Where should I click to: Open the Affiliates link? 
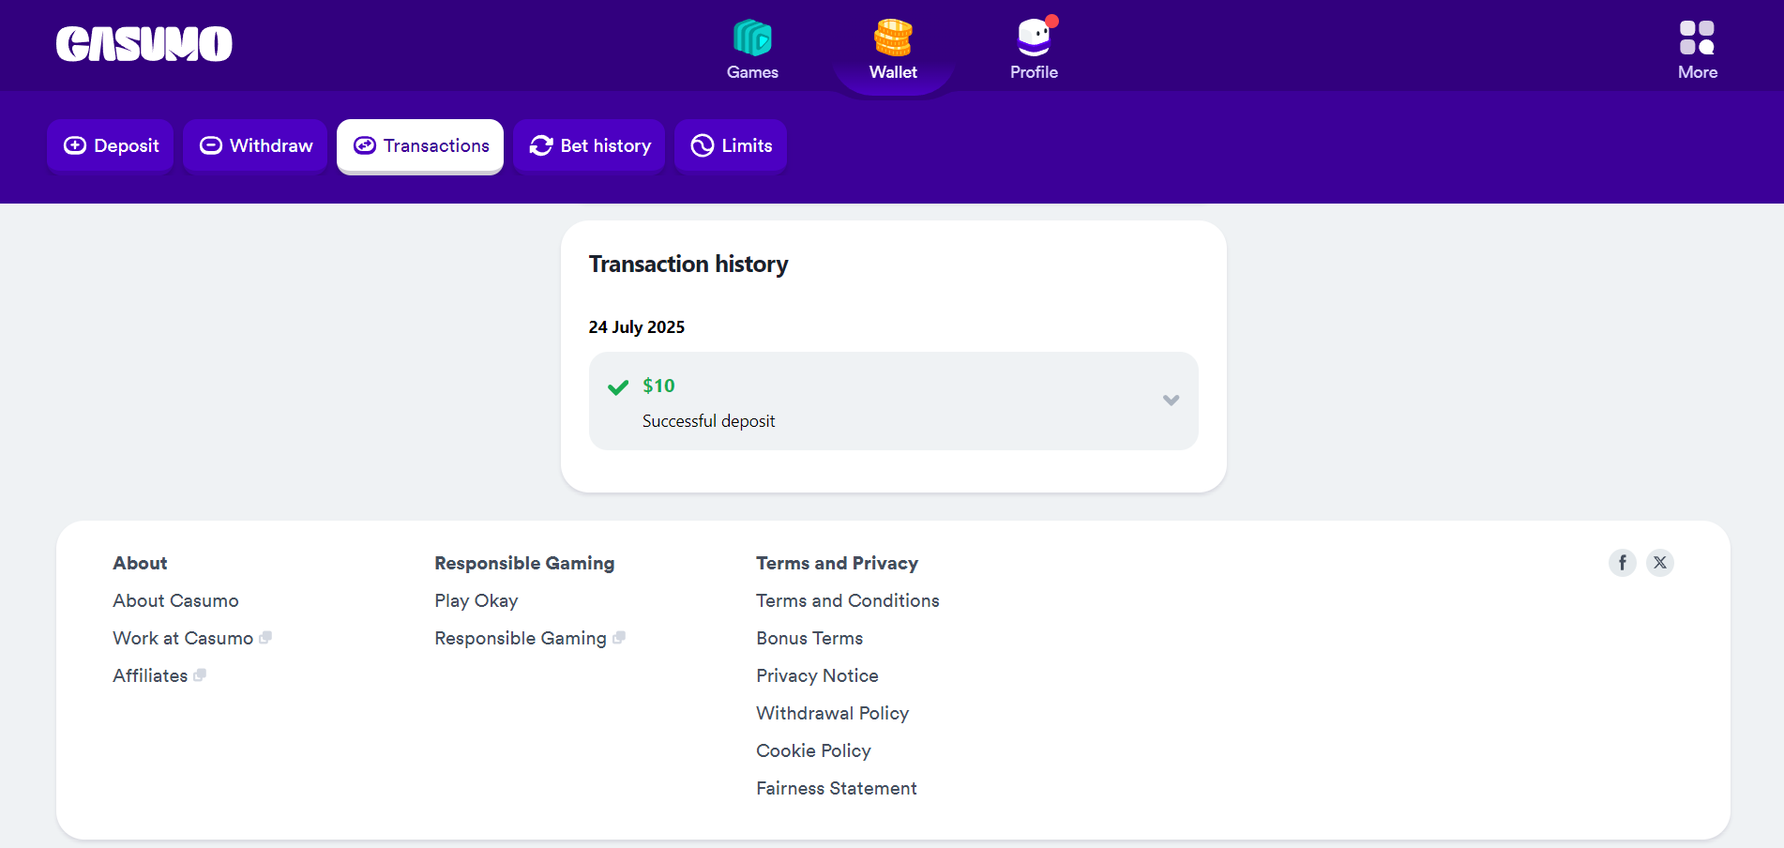[x=150, y=675]
